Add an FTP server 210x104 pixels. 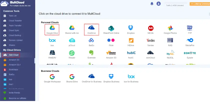190,30
